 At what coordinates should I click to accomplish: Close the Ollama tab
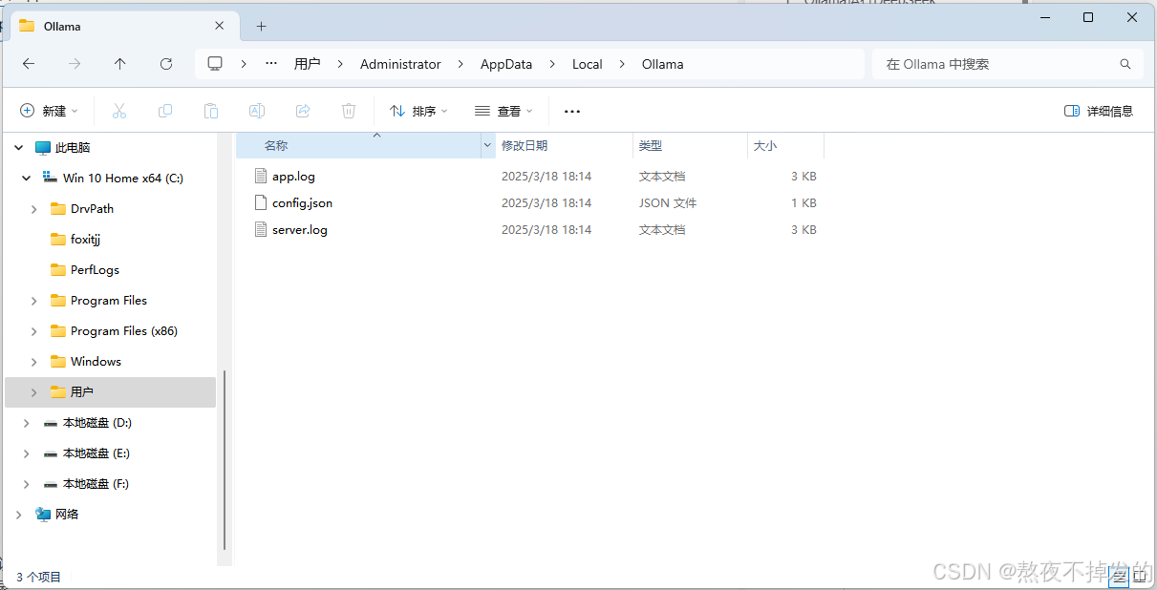[x=220, y=26]
